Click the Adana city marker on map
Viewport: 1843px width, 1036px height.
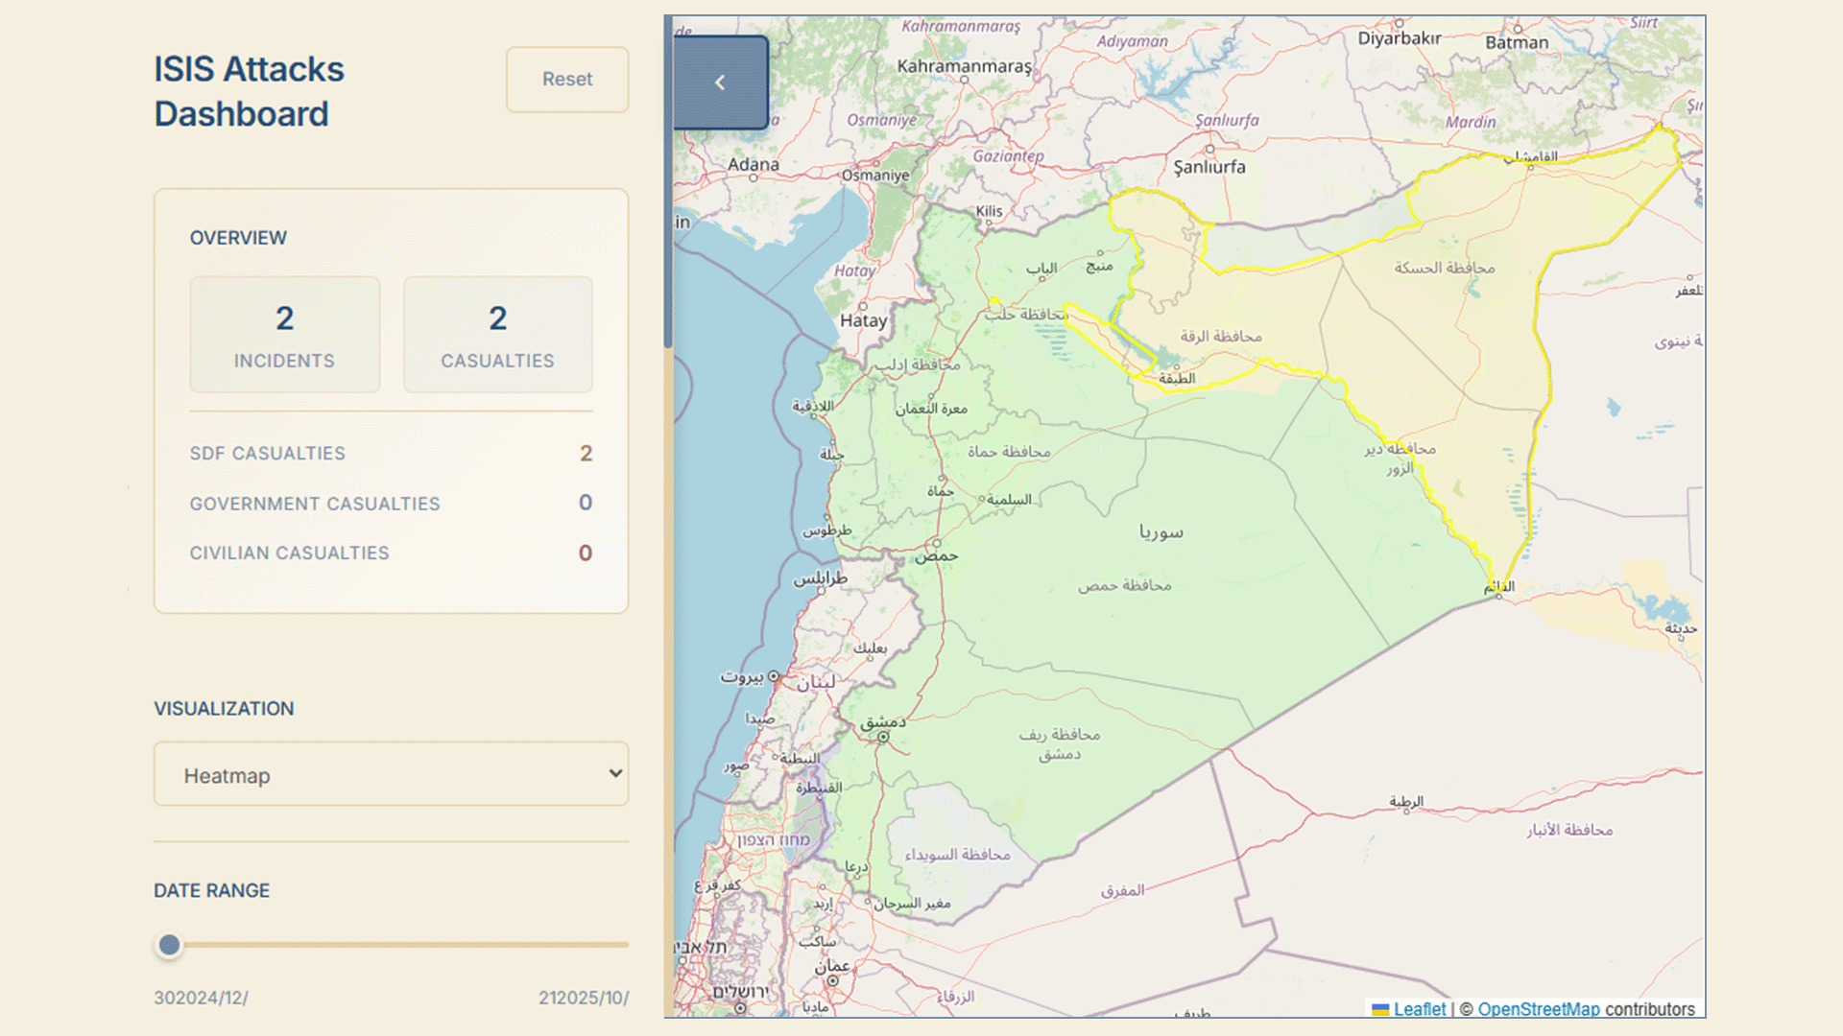754,178
